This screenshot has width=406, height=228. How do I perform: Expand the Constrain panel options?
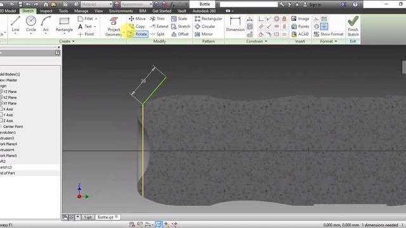(257, 41)
